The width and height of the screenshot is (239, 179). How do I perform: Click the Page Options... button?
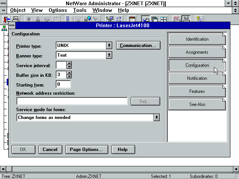[x=87, y=150]
